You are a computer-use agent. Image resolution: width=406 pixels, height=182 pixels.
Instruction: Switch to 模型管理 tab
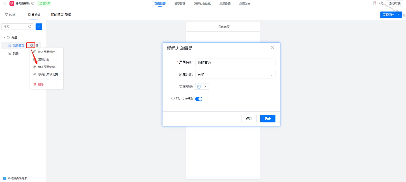pos(180,4)
